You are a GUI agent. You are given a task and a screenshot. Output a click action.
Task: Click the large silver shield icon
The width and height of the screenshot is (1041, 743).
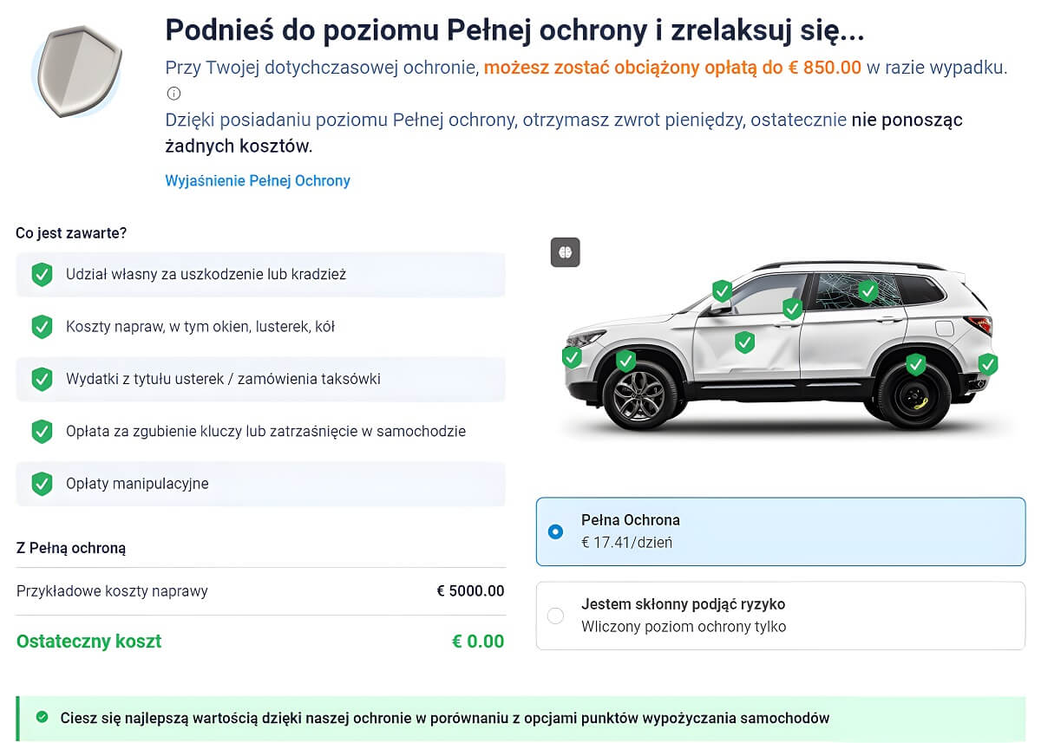click(76, 71)
